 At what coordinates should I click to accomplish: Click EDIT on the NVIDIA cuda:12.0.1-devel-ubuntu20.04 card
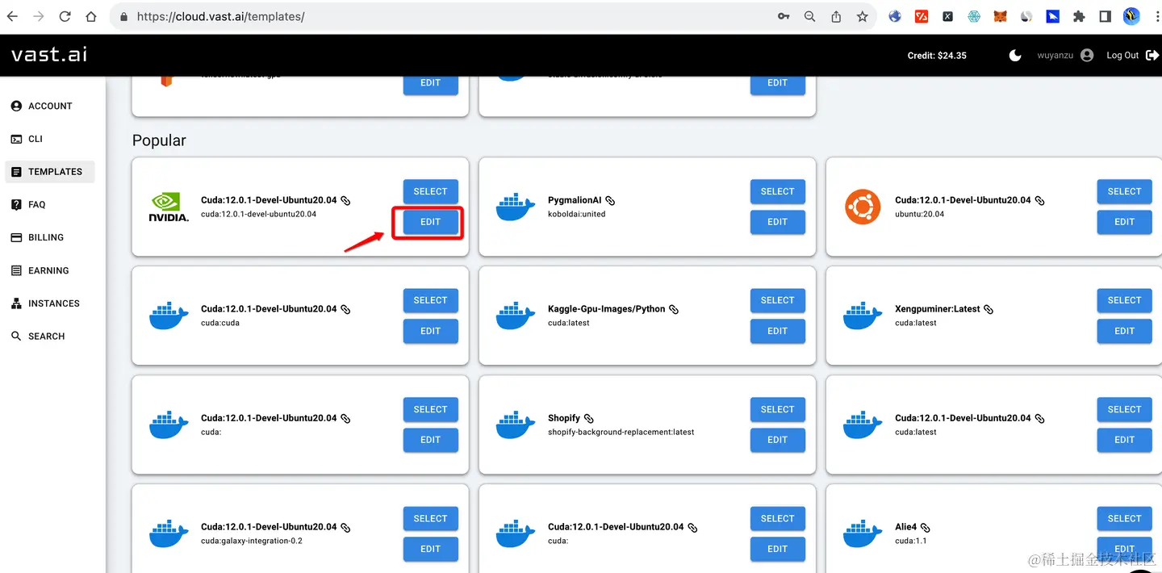[x=430, y=222]
